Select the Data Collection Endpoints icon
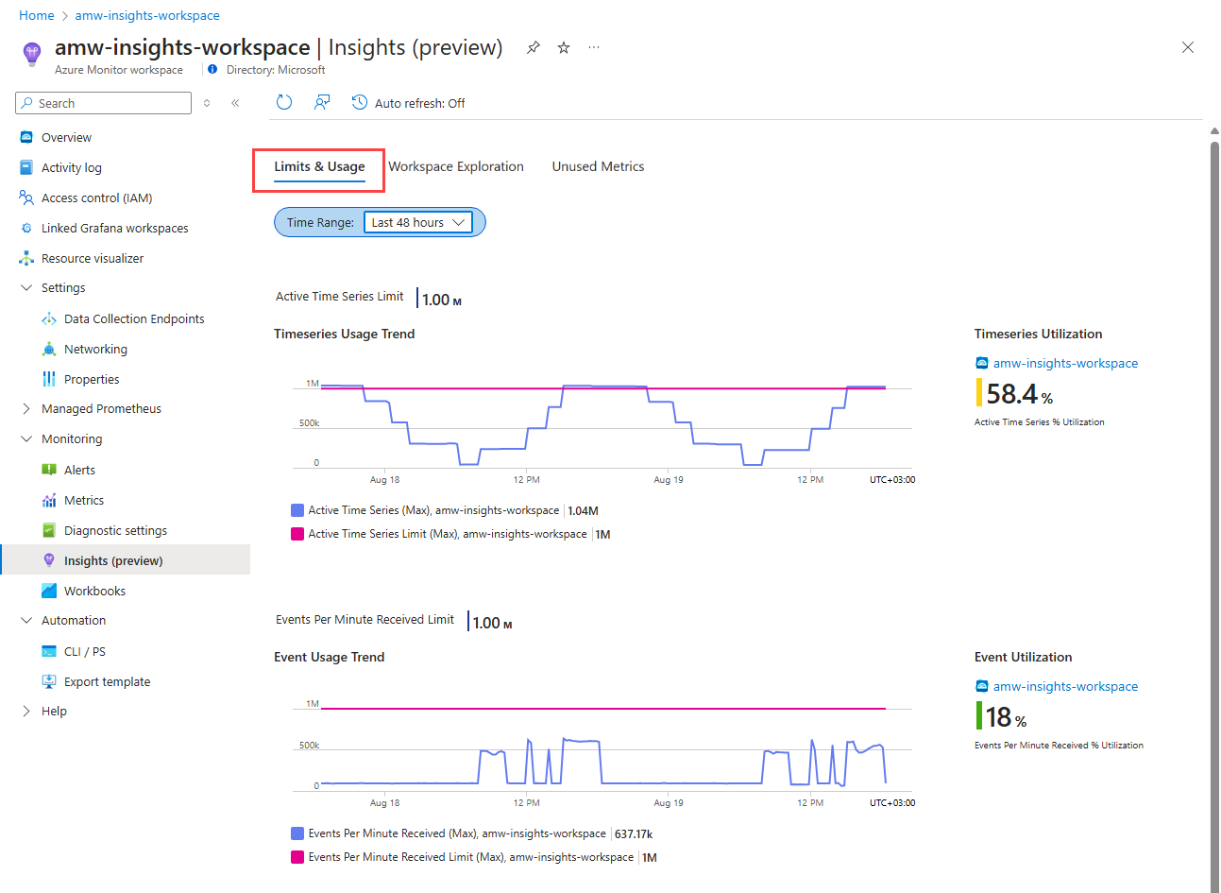The height and width of the screenshot is (893, 1221). [x=49, y=318]
